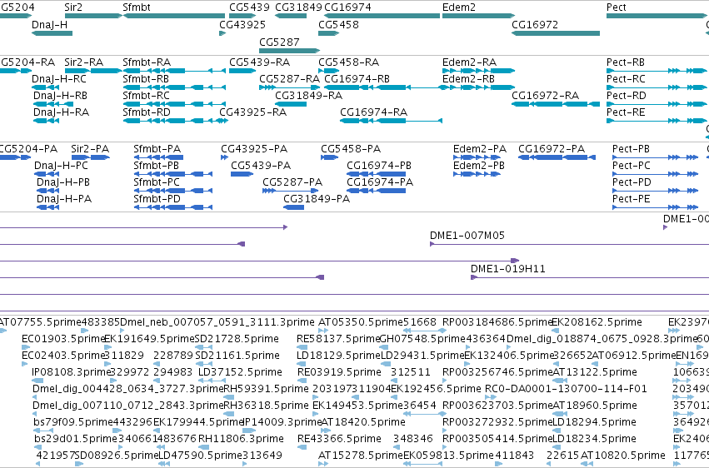This screenshot has width=709, height=468.
Task: Click the Sir2-PA protein label
Action: 90,148
